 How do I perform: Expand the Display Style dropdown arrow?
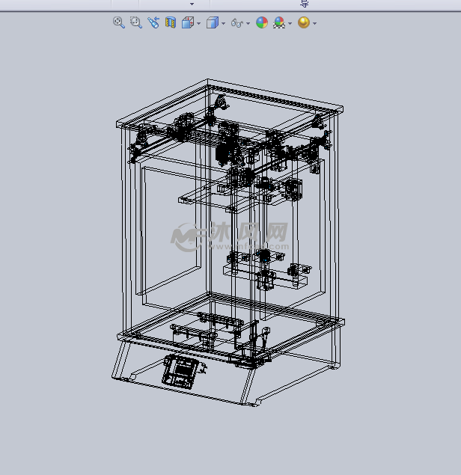click(223, 24)
